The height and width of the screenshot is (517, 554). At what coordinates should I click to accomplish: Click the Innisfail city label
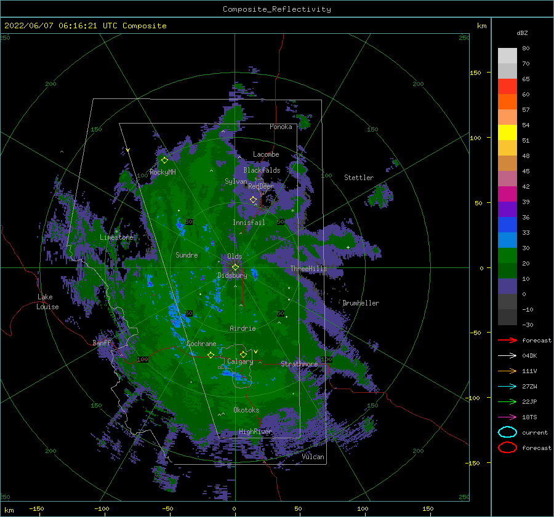click(249, 223)
